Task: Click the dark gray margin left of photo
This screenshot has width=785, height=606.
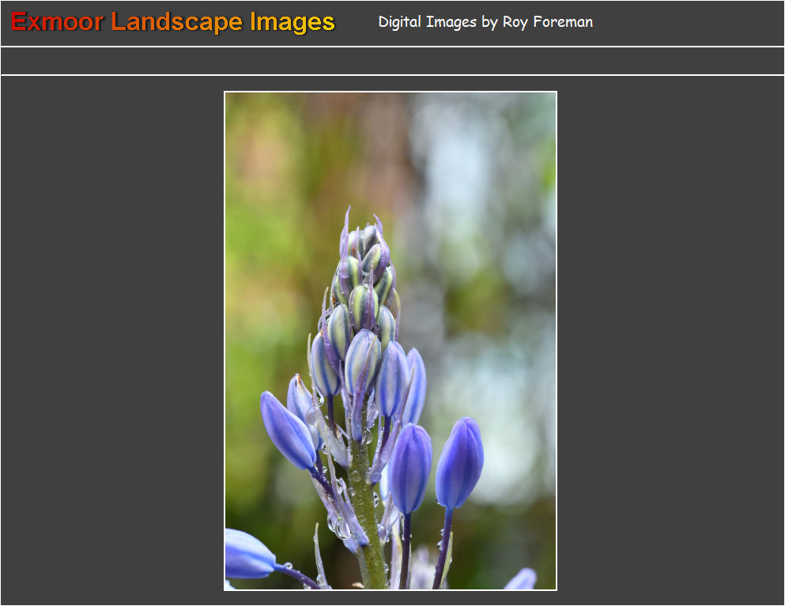Action: coord(111,340)
